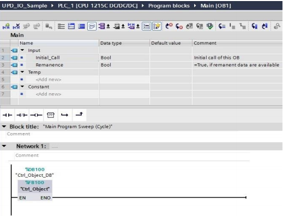The height and width of the screenshot is (216, 283).
Task: Toggle the favorites display in editor
Action: coord(156,26)
